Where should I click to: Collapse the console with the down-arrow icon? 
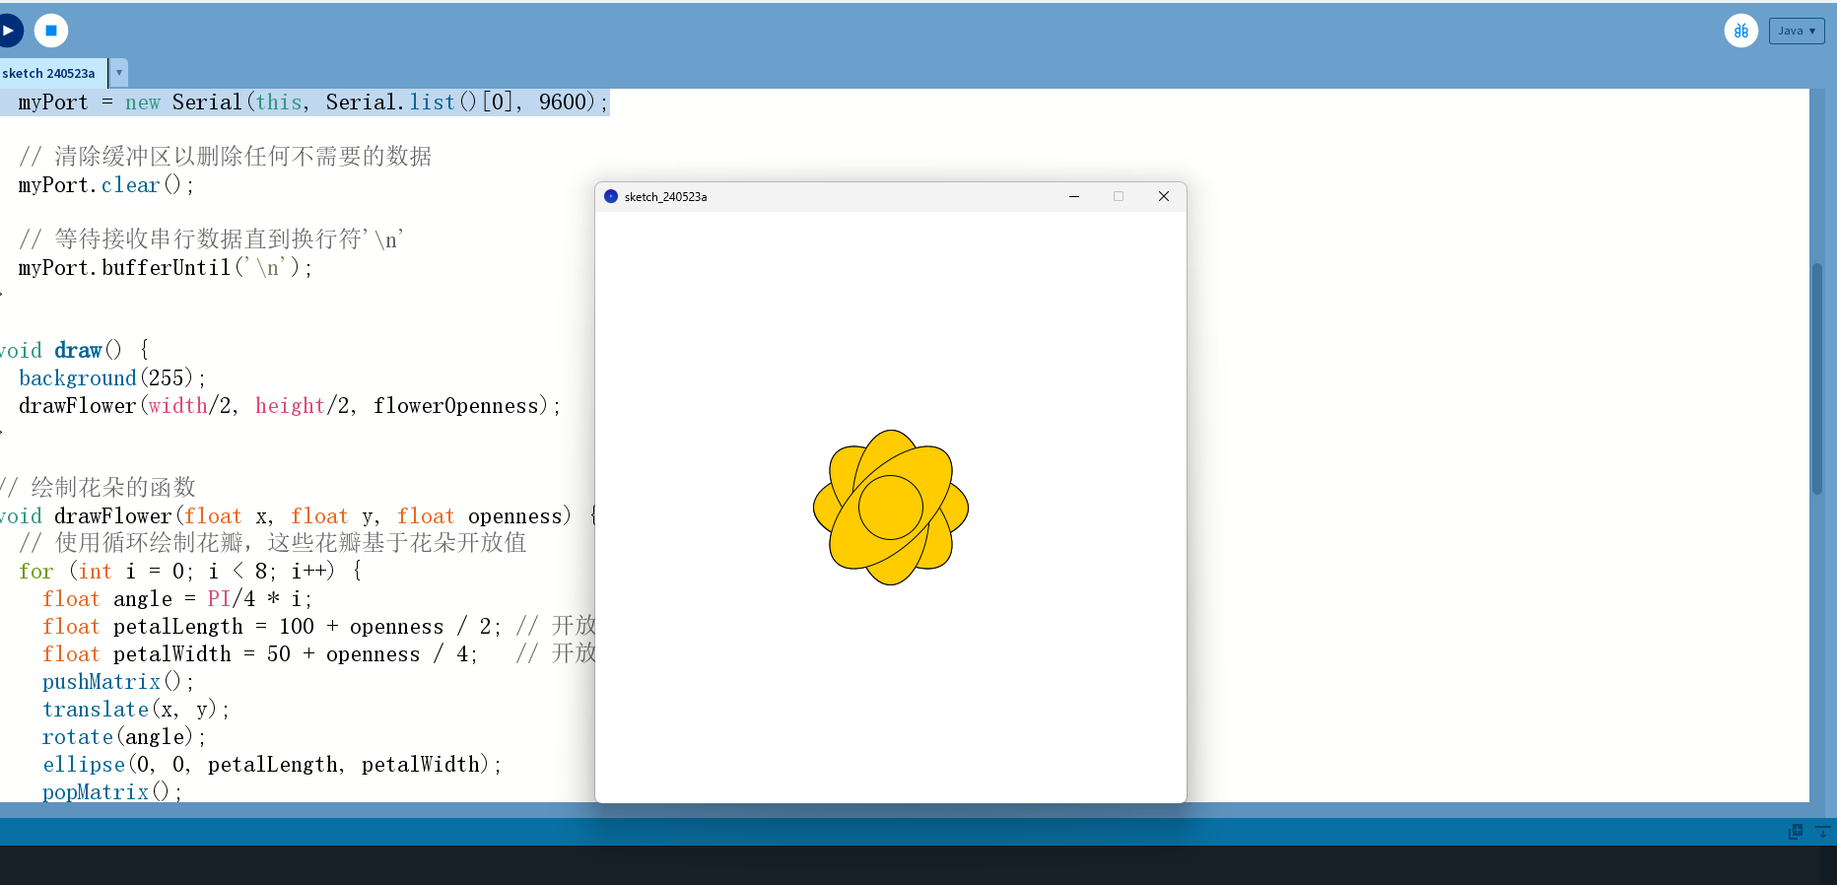coord(1823,832)
